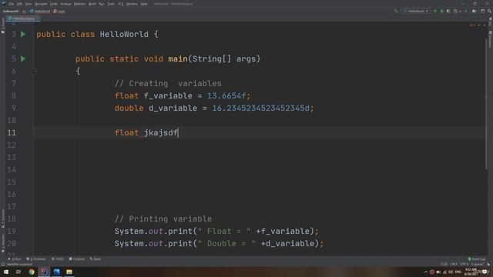Run the HelloWorld class from the gutter arrow
The width and height of the screenshot is (493, 277).
pos(23,34)
